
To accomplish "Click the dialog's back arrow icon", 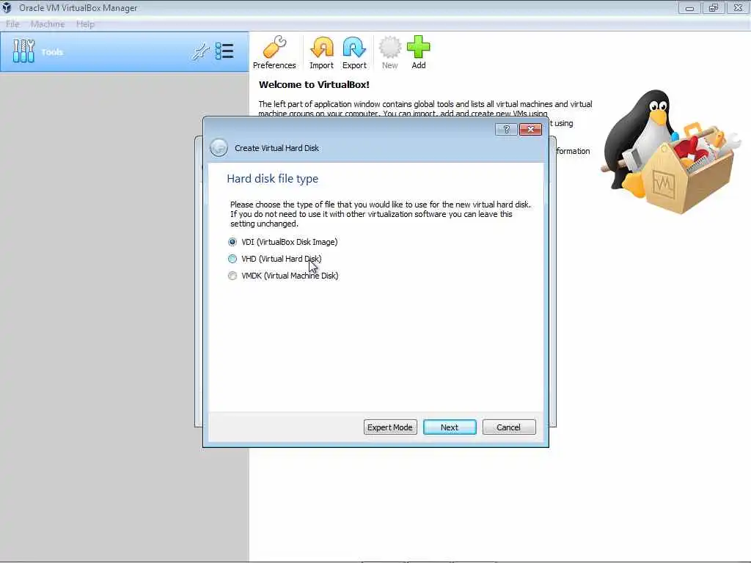I will [219, 147].
